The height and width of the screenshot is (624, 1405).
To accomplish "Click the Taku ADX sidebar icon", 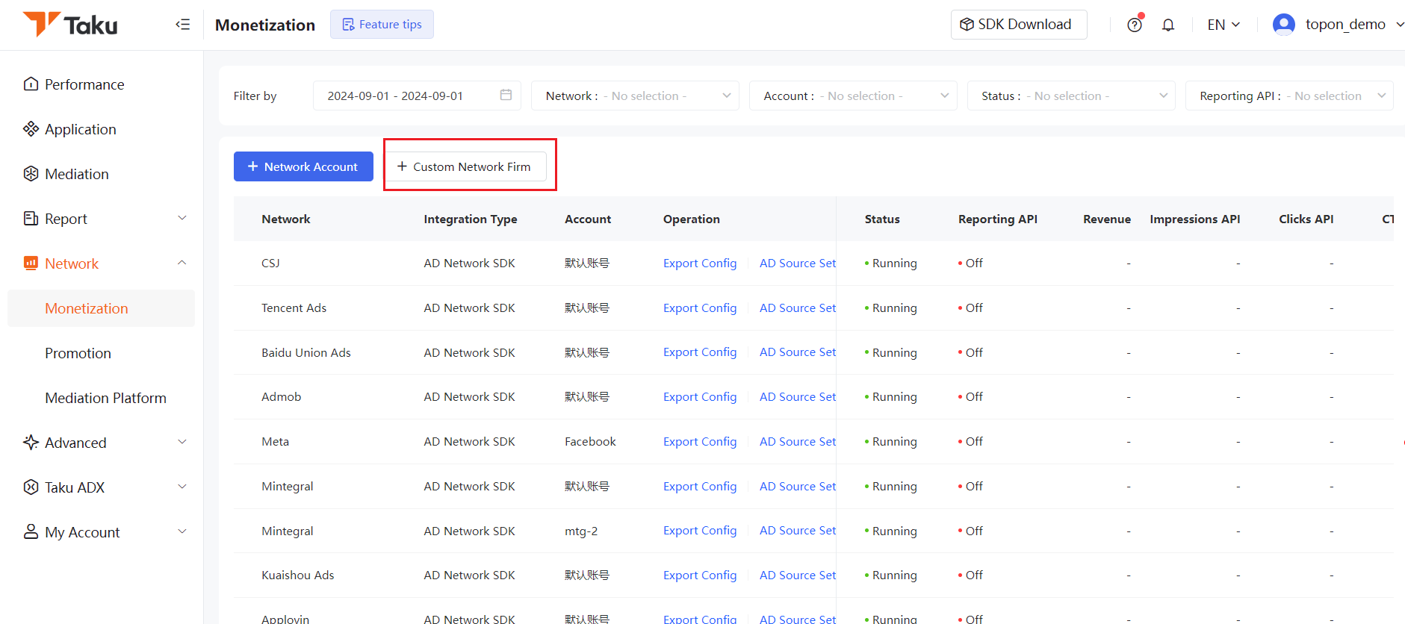I will tap(31, 487).
